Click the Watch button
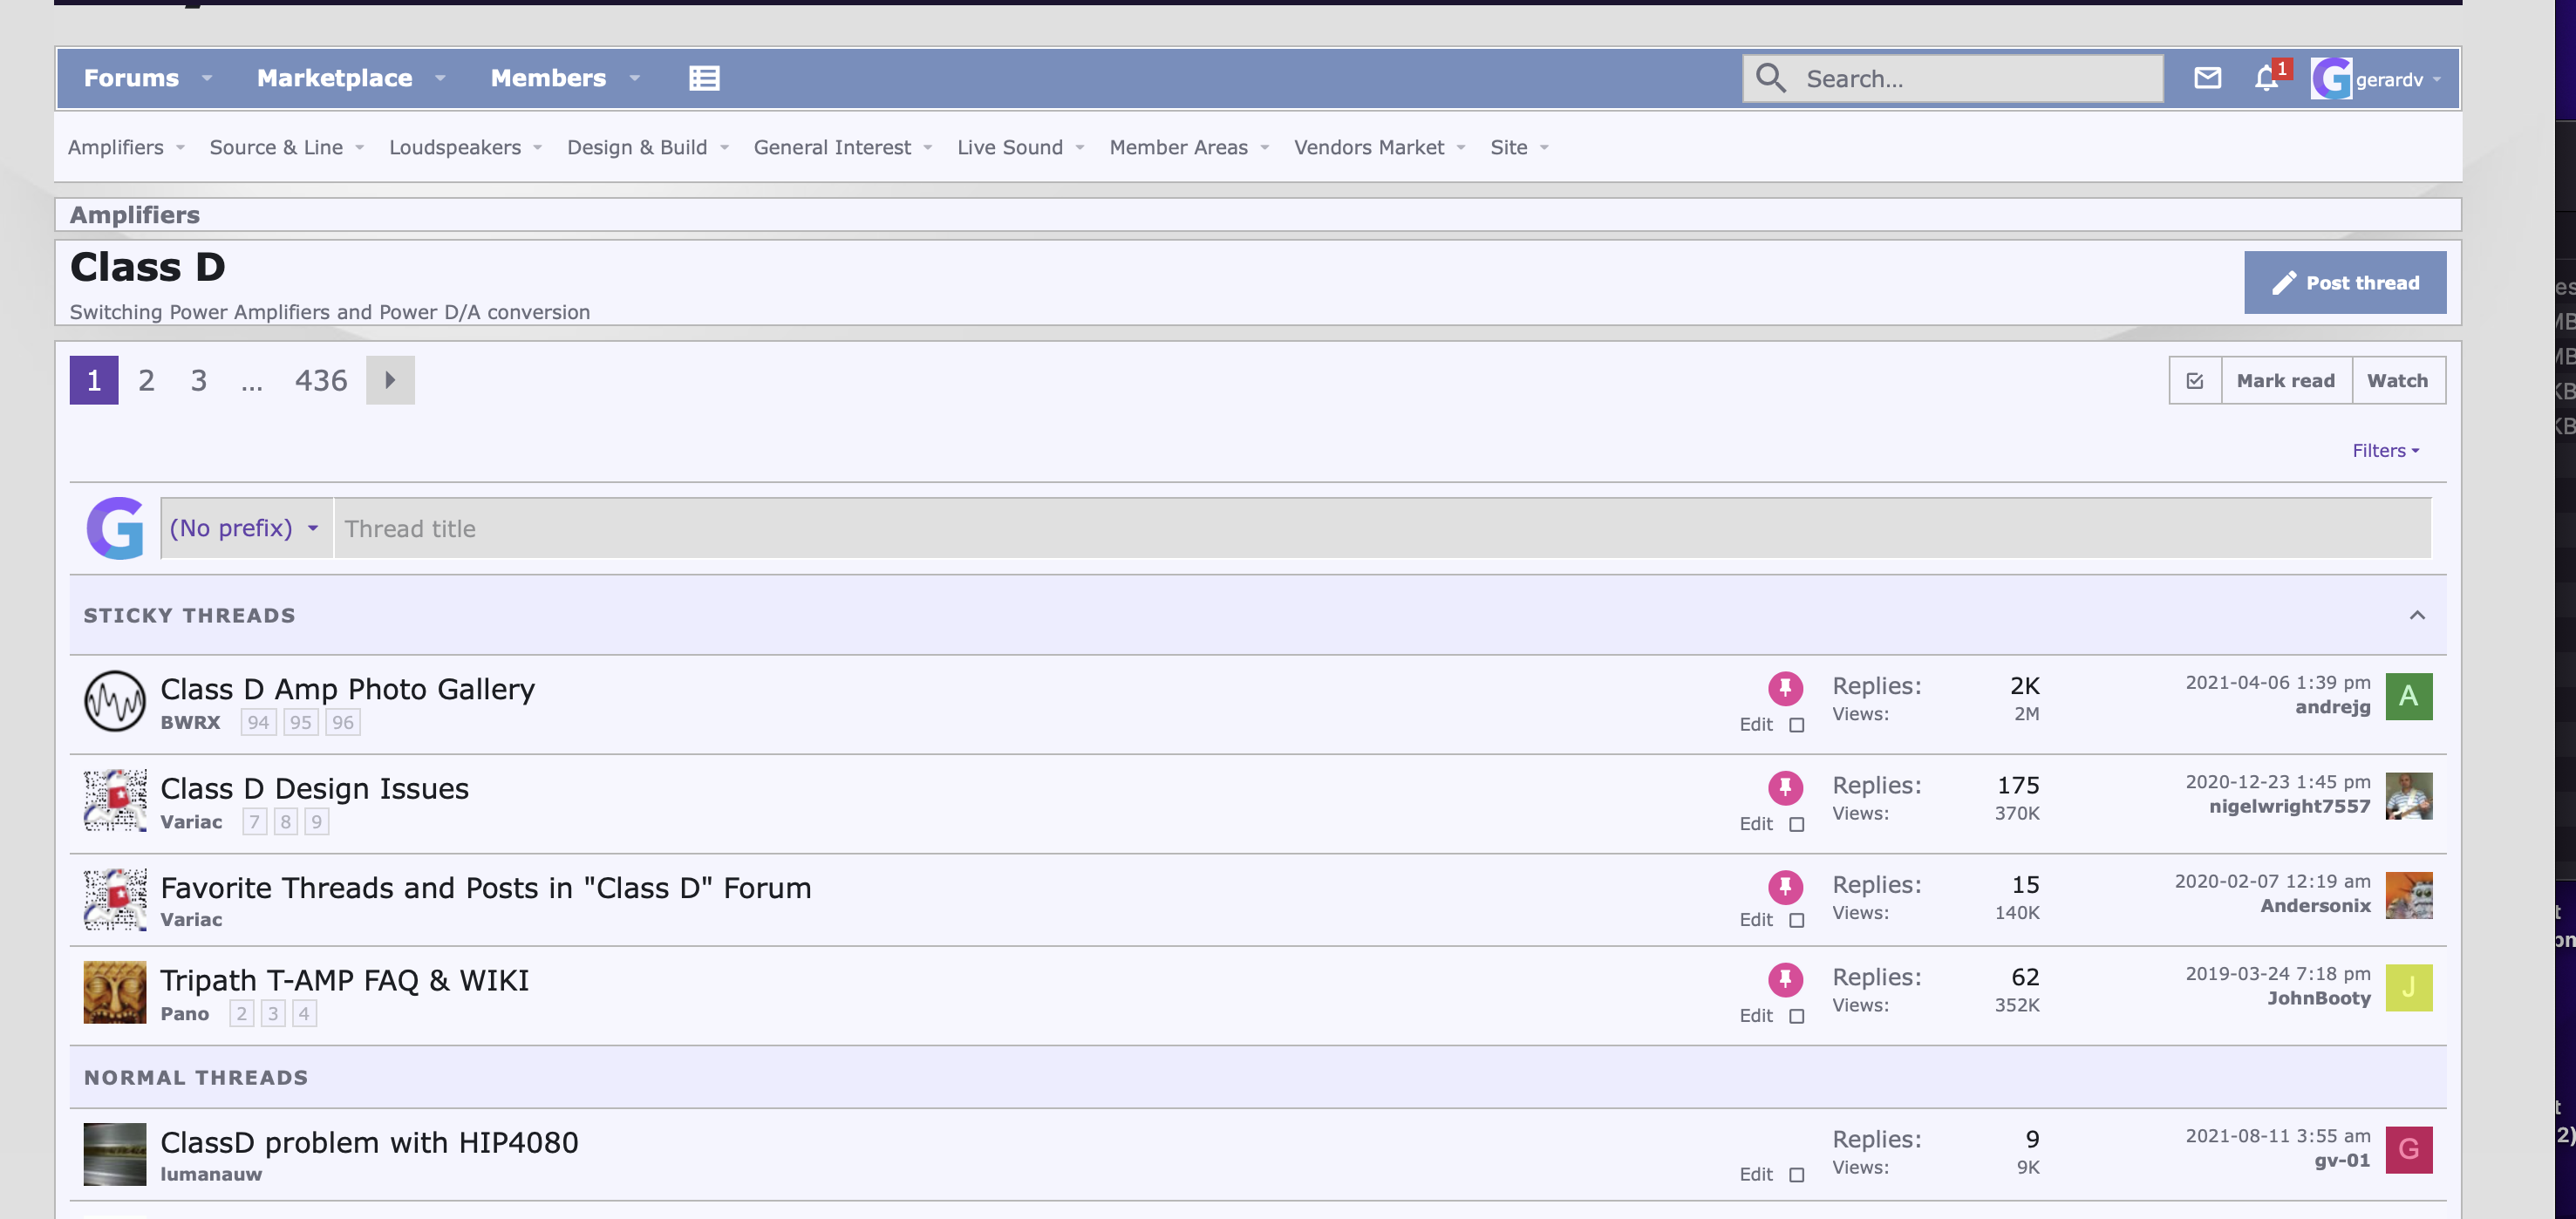The width and height of the screenshot is (2576, 1219). 2397,381
